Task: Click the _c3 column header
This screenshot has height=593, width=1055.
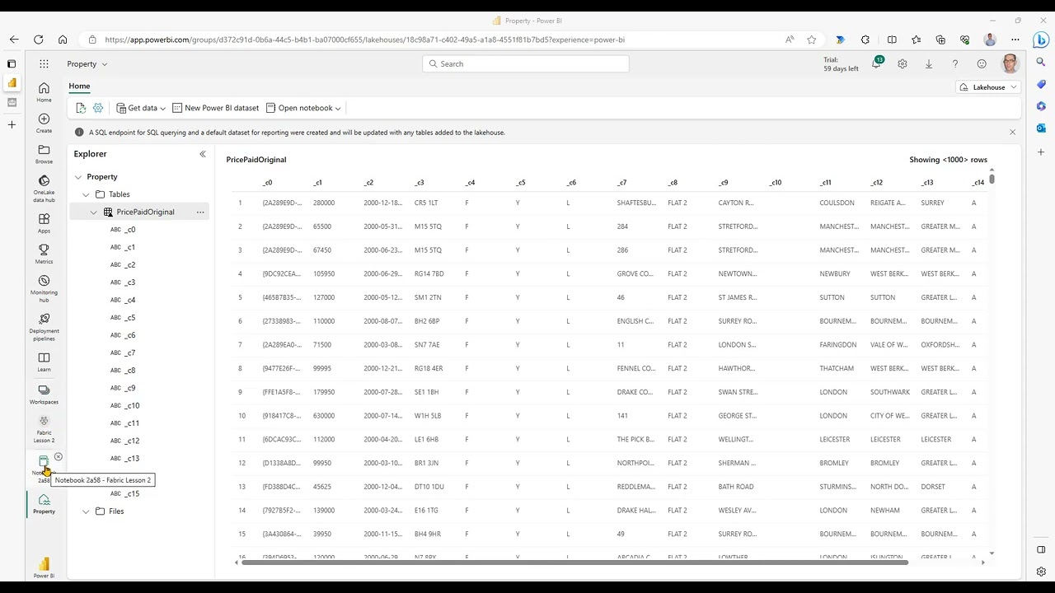Action: click(420, 183)
